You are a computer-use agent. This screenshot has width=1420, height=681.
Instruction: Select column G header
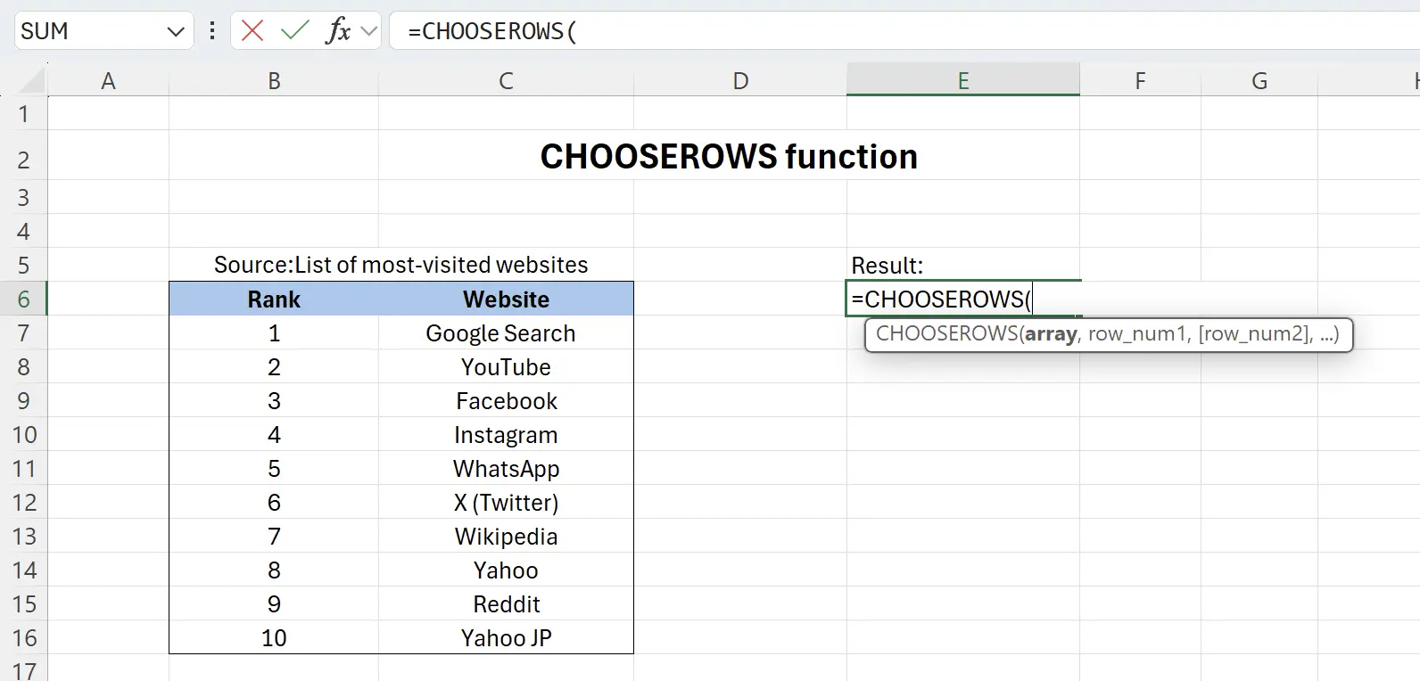1259,79
